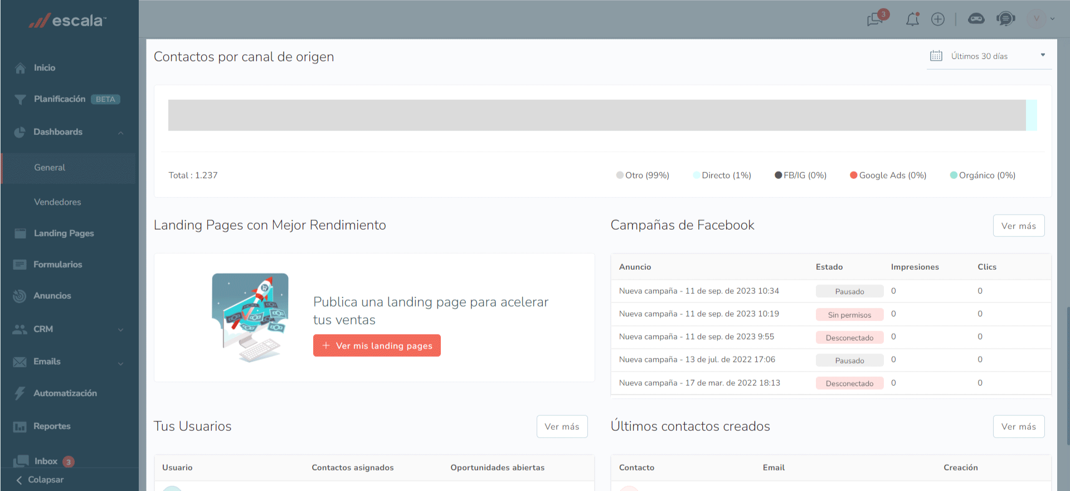The height and width of the screenshot is (491, 1070).
Task: Click Ver más for Campañas de Facebook
Action: (x=1019, y=226)
